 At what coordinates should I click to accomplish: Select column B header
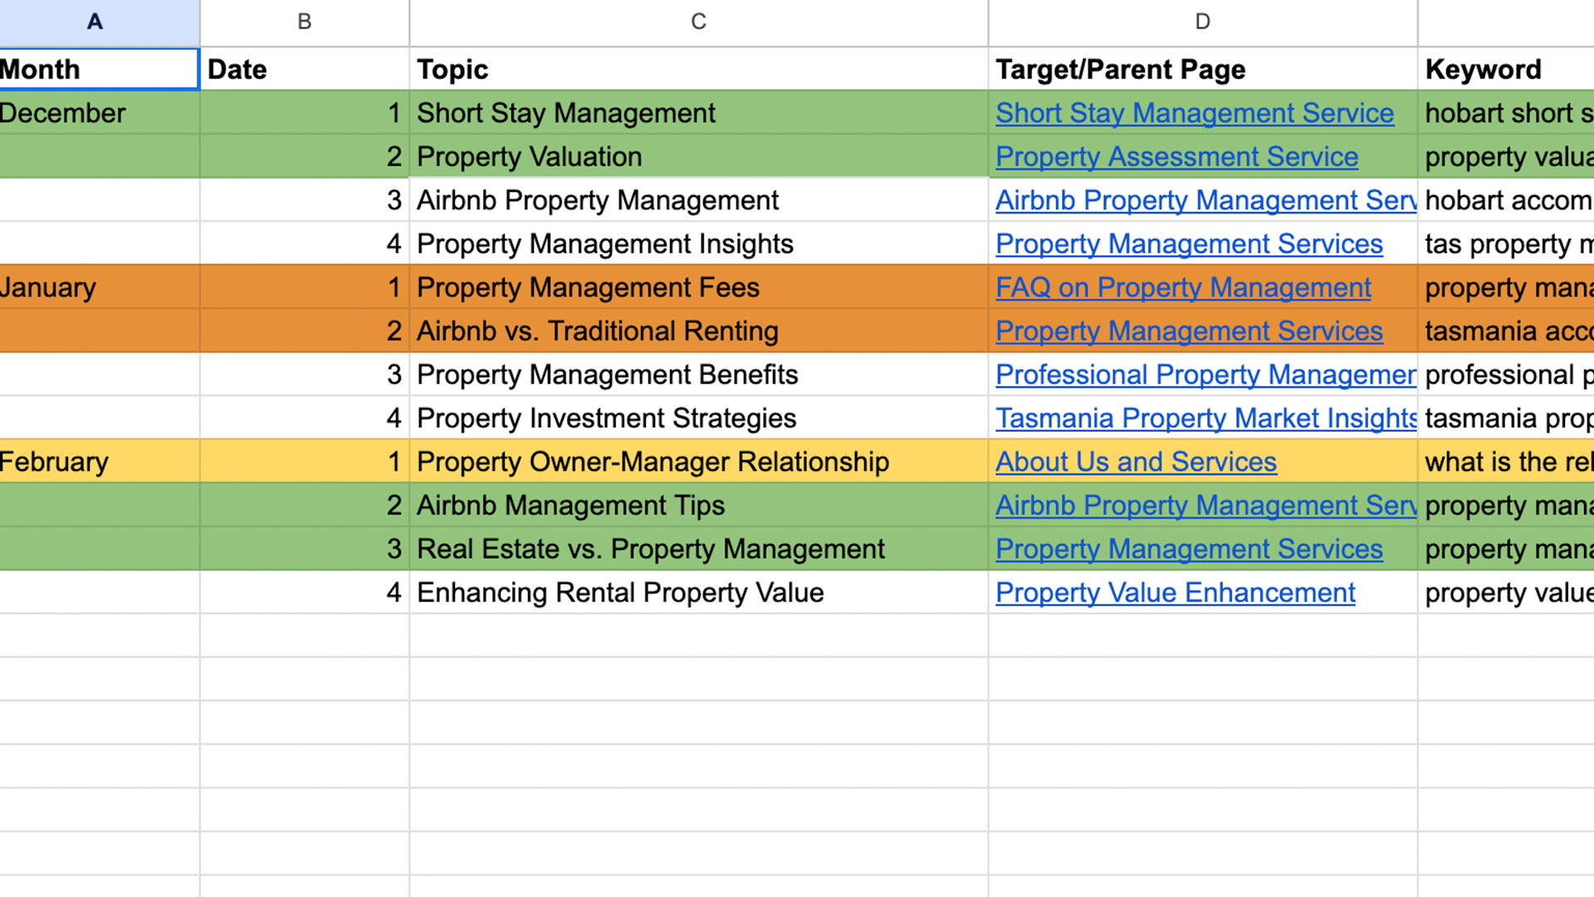coord(305,22)
